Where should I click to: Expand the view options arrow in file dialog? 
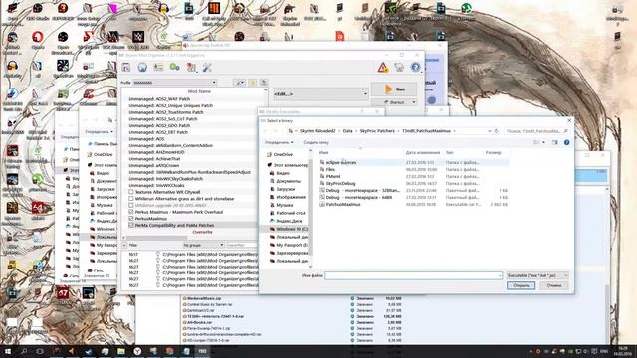(544, 142)
